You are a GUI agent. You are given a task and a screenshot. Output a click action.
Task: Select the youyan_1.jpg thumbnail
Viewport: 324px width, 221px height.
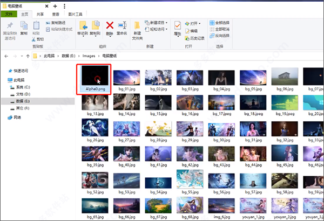[253, 206]
